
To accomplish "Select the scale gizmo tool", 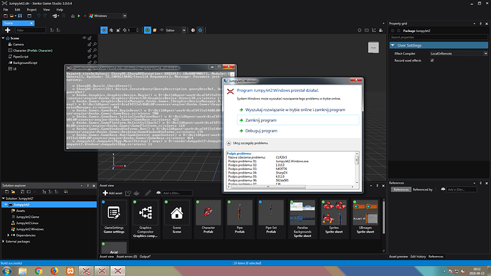I will (x=118, y=30).
